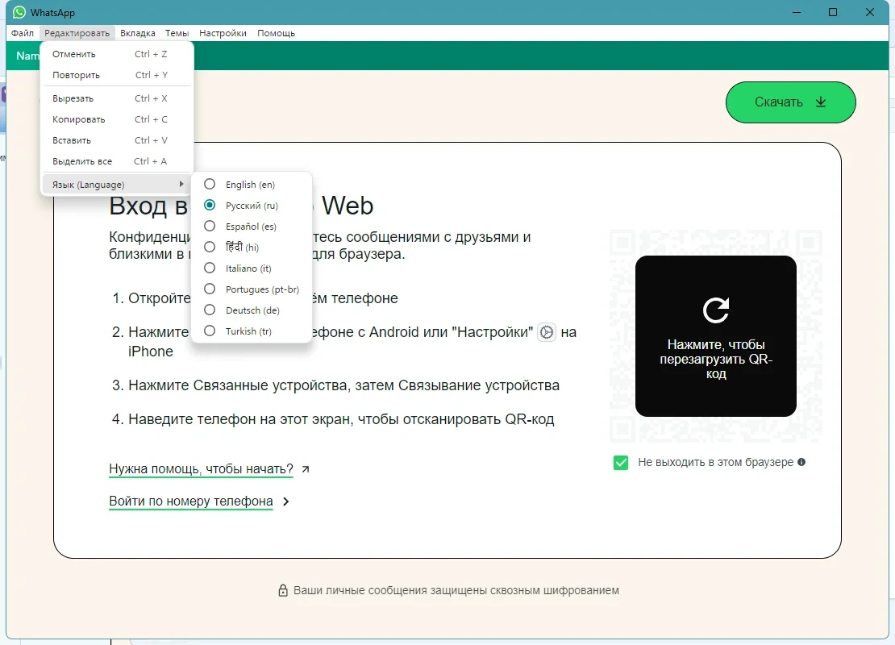Select Deutsch (de) language
Viewport: 895px width, 645px height.
point(251,310)
